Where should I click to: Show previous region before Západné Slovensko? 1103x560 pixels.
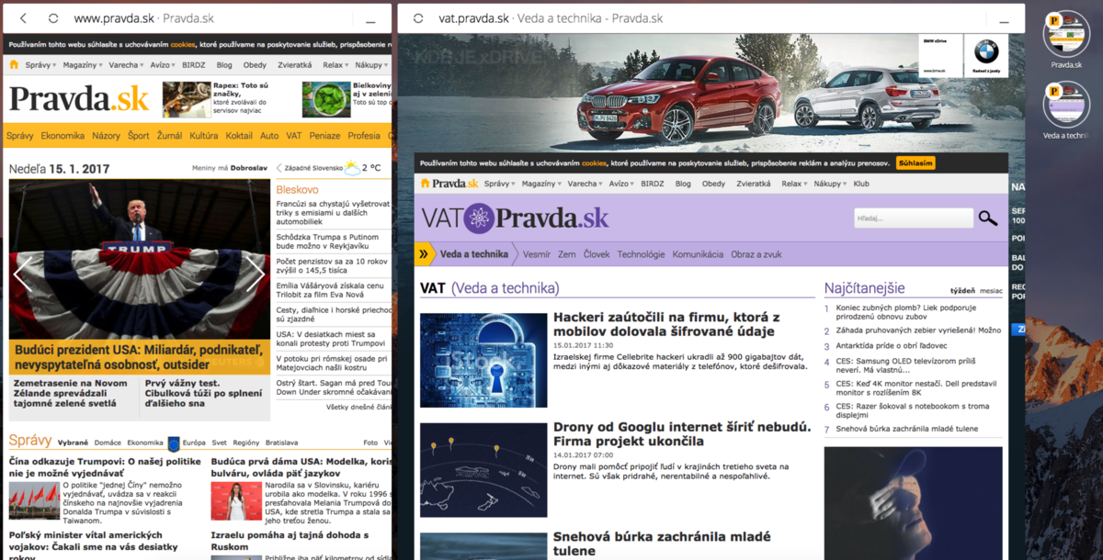[279, 169]
